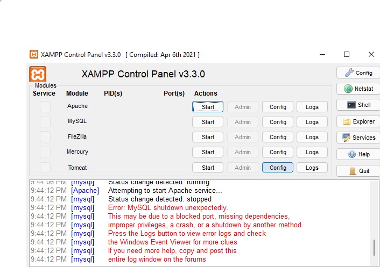The height and width of the screenshot is (267, 380).
Task: Click the [Apache] tag in the log
Action: (x=85, y=191)
